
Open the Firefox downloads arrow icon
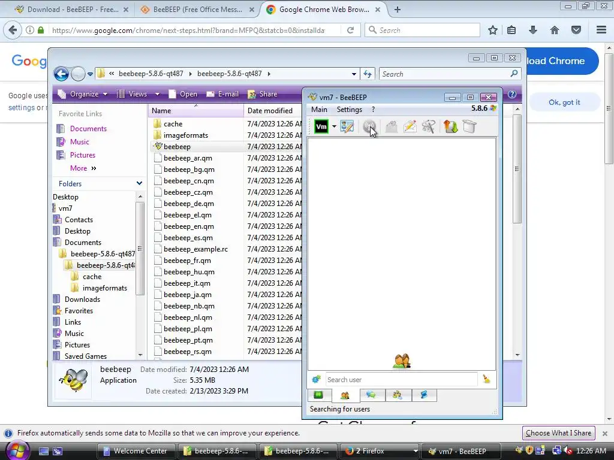(533, 30)
